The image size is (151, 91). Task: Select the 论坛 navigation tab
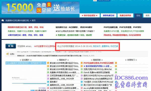[x=138, y=15]
